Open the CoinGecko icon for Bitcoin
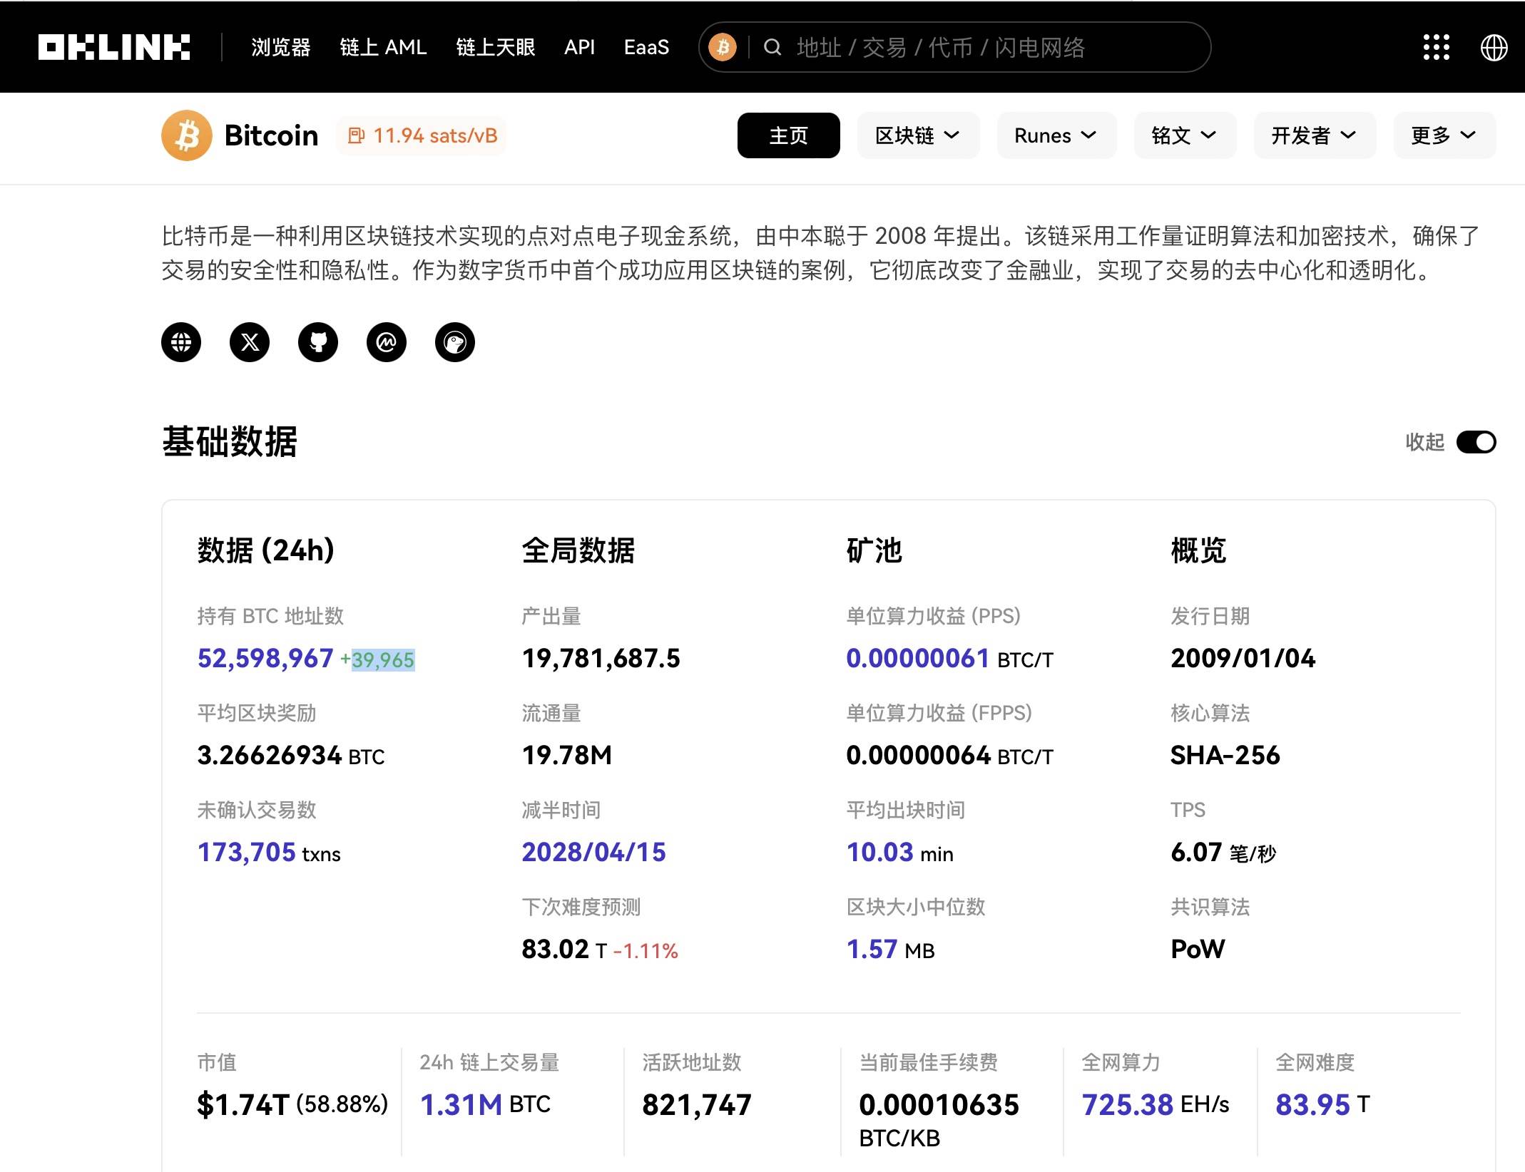The image size is (1525, 1172). [455, 343]
